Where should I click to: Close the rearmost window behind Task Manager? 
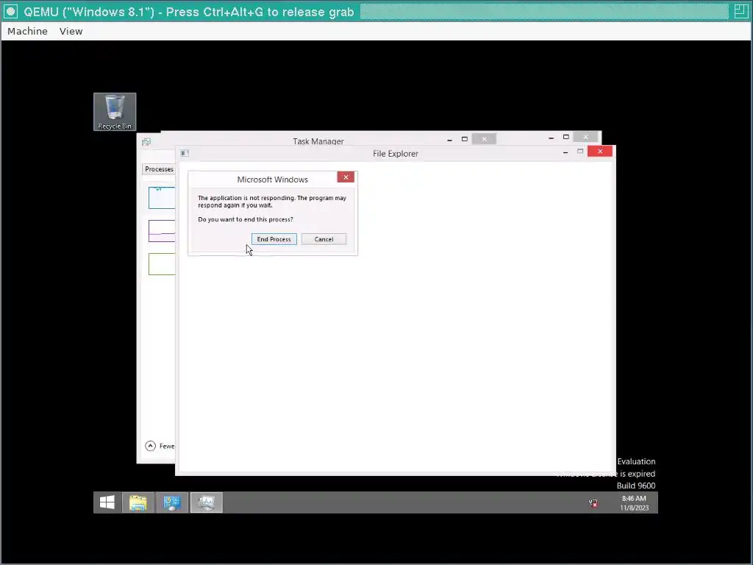[585, 137]
